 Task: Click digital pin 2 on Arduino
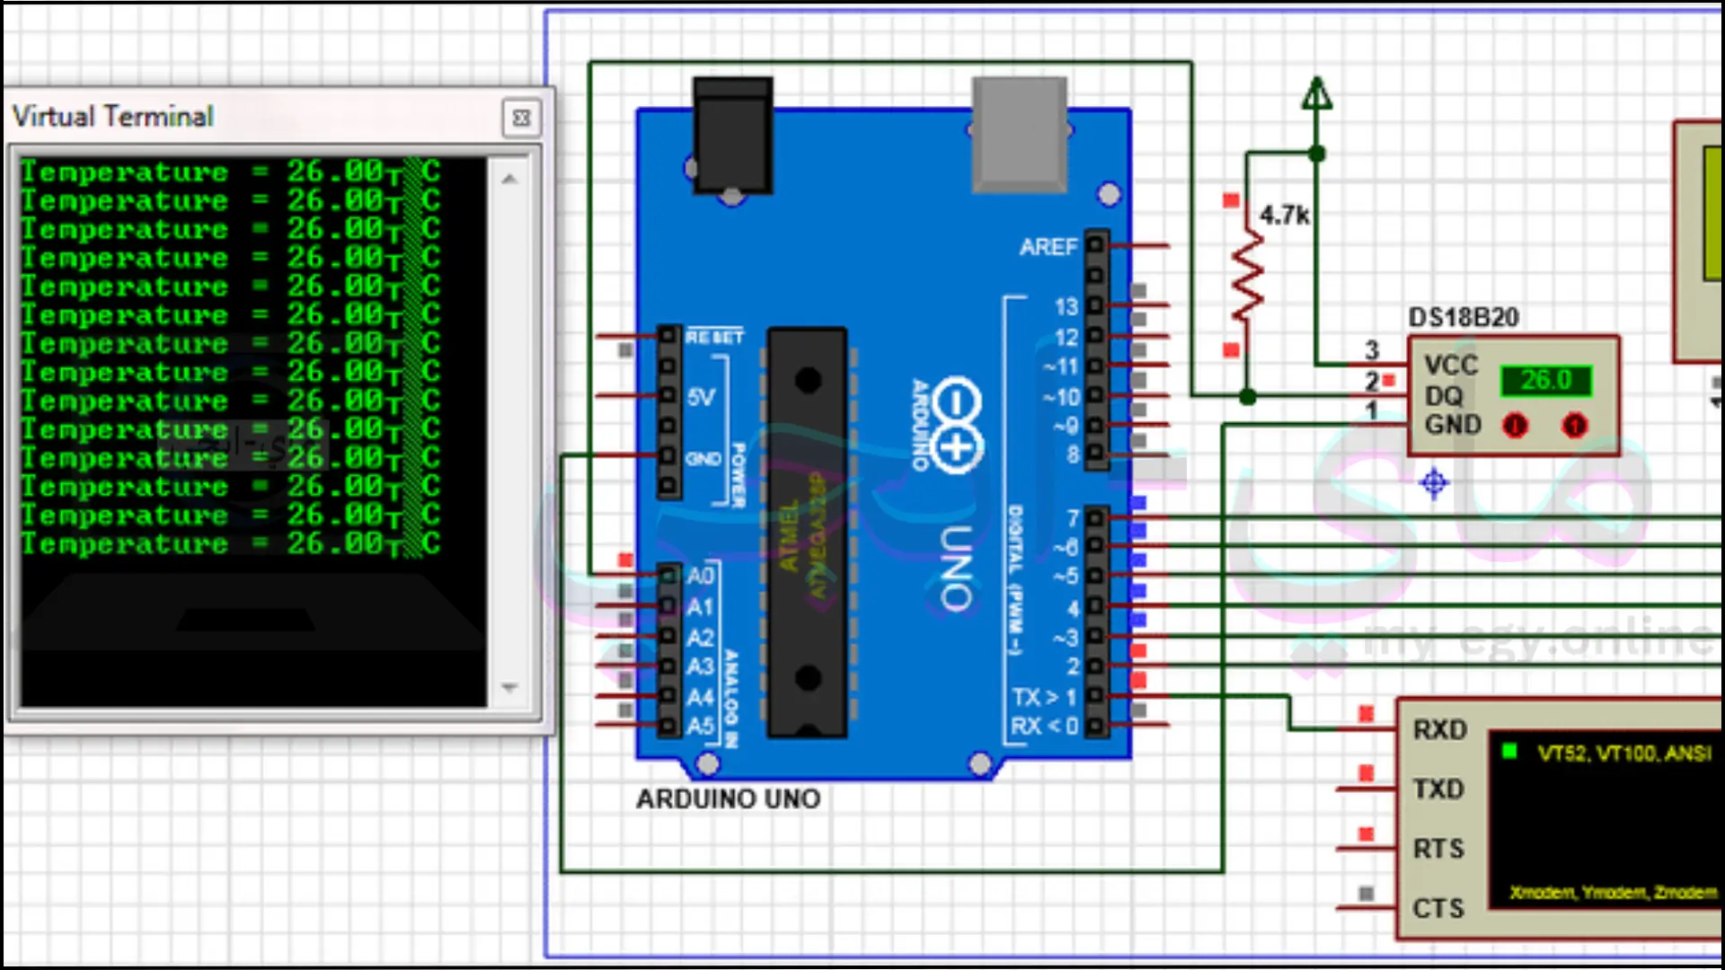[x=1095, y=666]
